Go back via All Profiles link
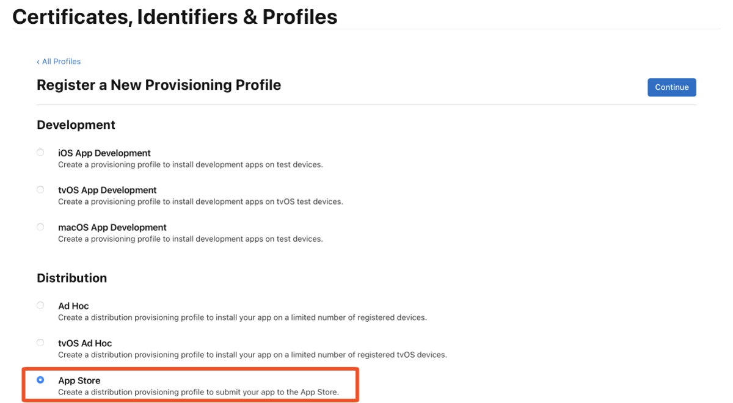Viewport: 733px width, 403px height. (x=59, y=62)
